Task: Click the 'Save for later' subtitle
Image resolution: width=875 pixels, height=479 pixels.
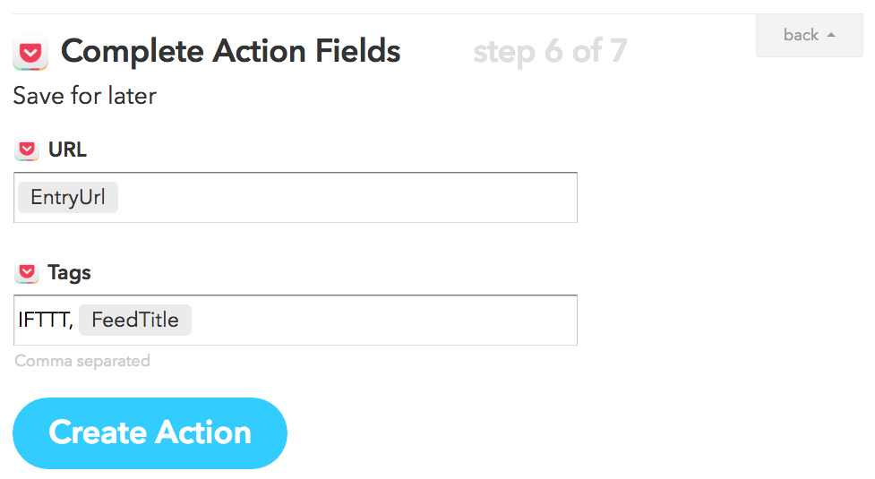Action: pos(85,96)
